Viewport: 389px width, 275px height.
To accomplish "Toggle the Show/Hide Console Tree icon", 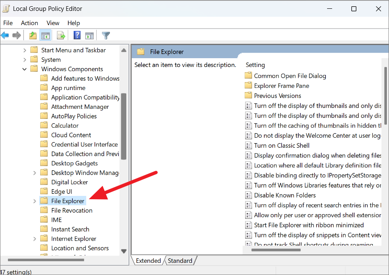I will pyautogui.click(x=46, y=36).
